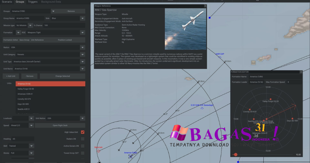
Task: Open the Groups dropdown showing America CVBG
Action: click(53, 11)
